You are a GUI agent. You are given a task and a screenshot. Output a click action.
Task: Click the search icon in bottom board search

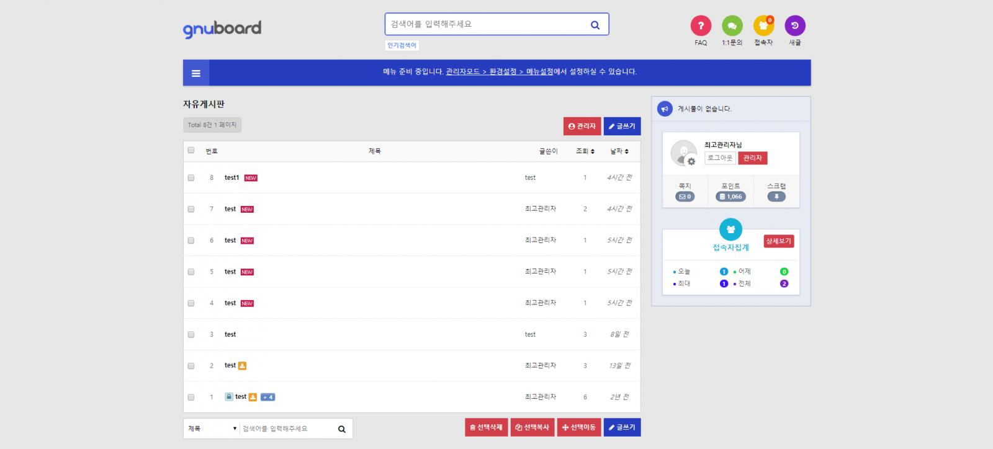(x=341, y=429)
